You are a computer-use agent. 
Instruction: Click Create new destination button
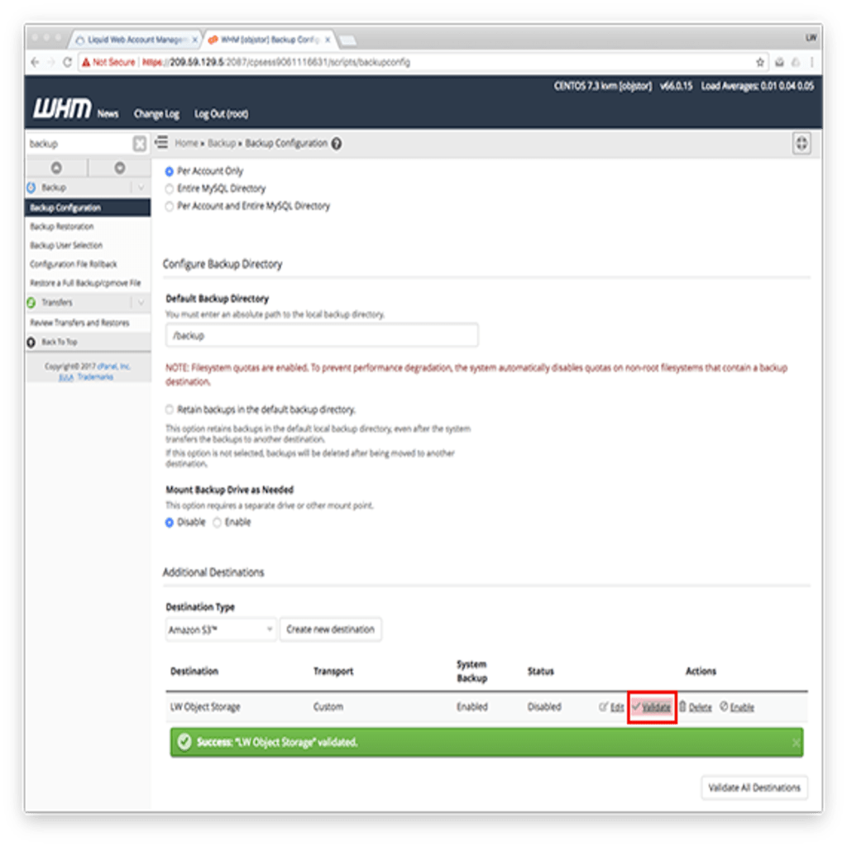pyautogui.click(x=331, y=629)
